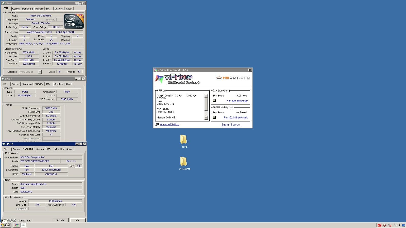Select the systeminfo folder on desktop

[x=184, y=163]
